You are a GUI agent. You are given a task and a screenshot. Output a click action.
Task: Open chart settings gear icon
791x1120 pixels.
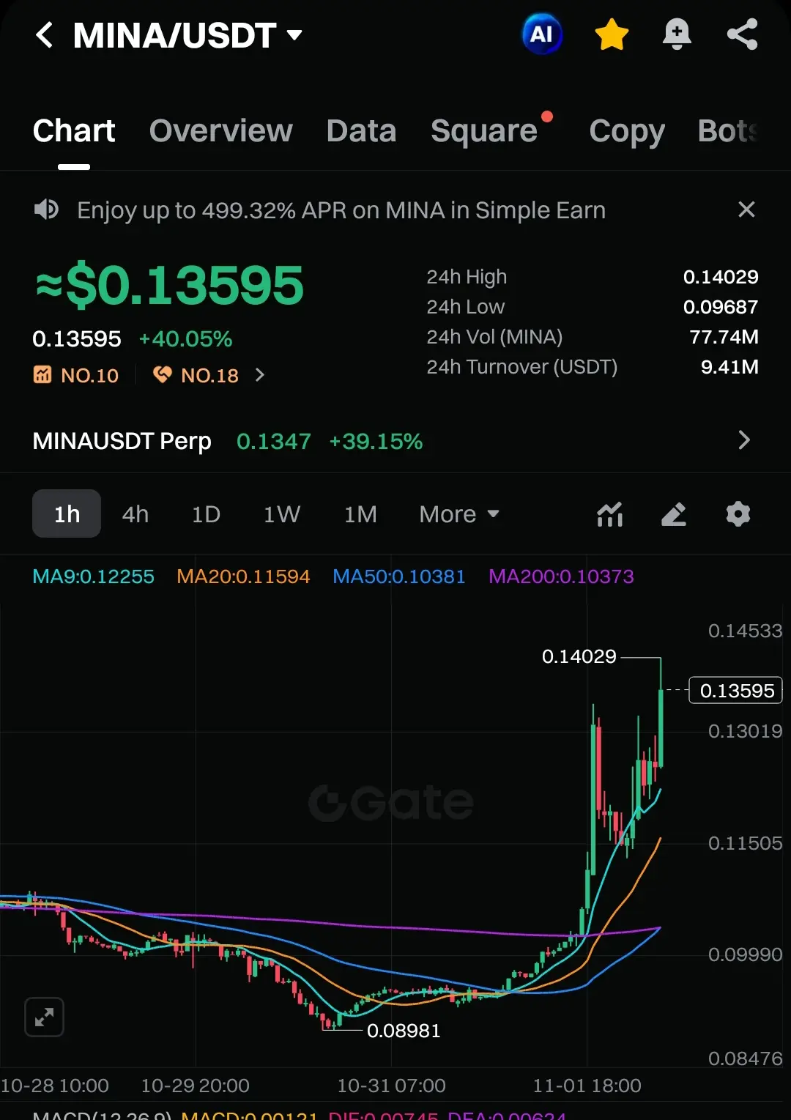click(738, 514)
